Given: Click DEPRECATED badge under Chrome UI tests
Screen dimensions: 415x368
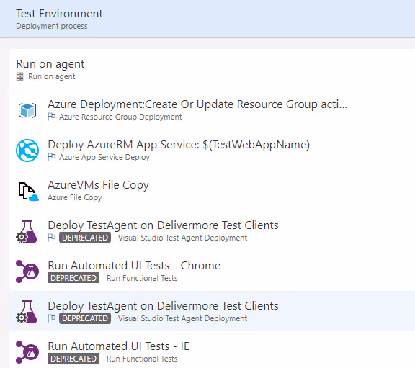Looking at the screenshot, I should click(73, 278).
